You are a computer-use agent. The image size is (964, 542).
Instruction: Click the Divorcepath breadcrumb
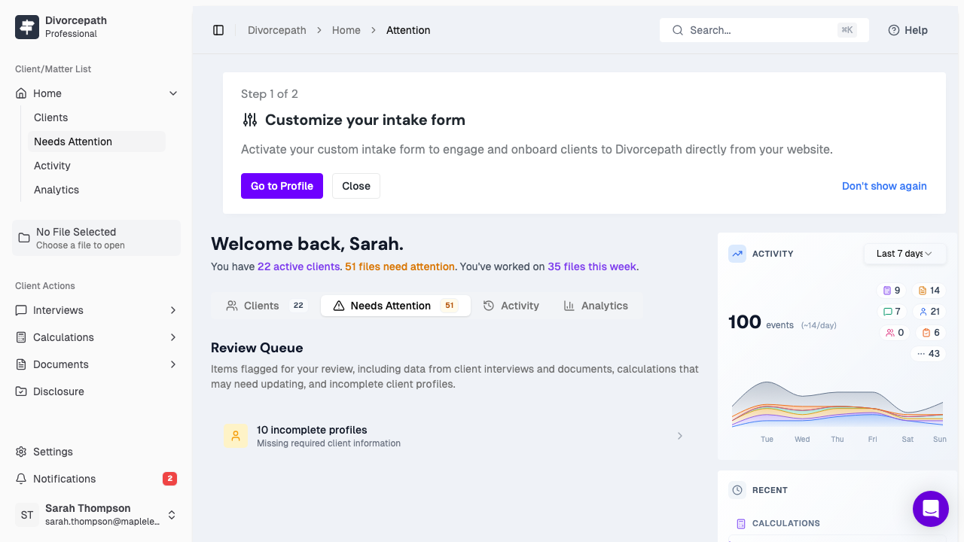pos(277,30)
